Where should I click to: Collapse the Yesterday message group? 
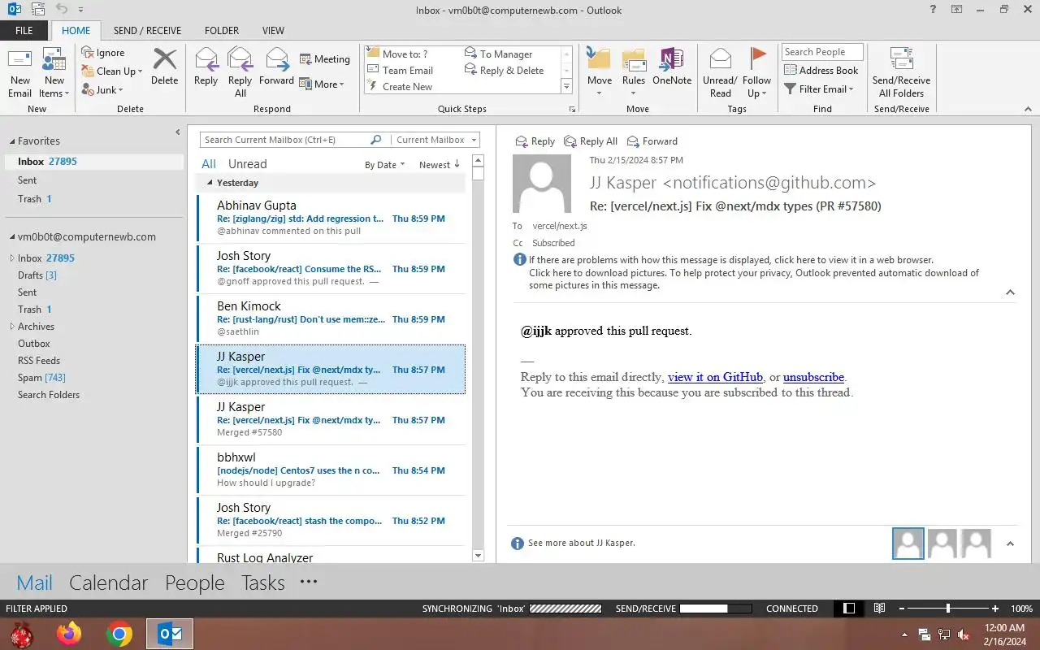(x=210, y=183)
